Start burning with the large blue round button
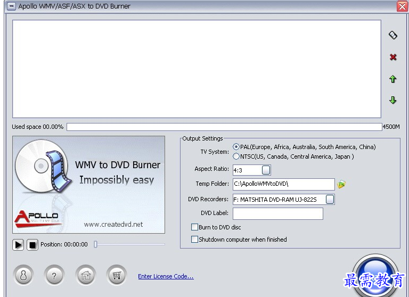 (x=375, y=276)
